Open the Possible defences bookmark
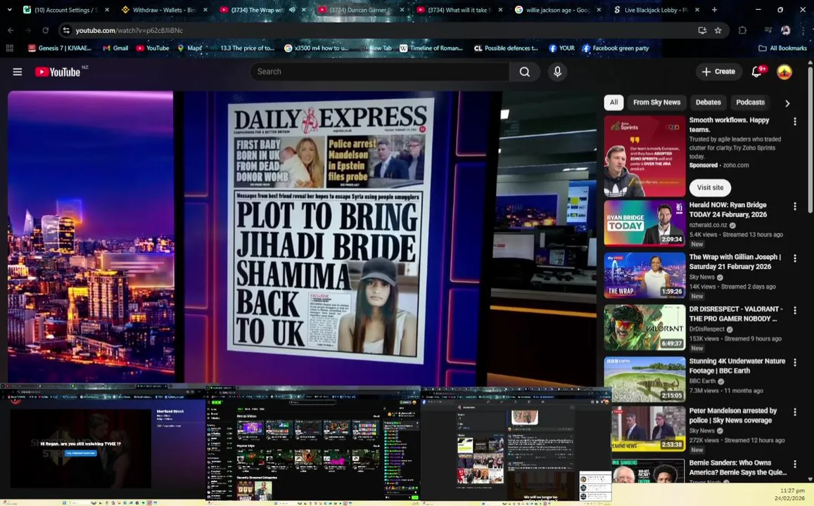 (506, 48)
